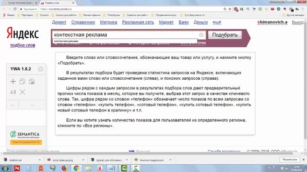Viewport: 307px width, 172px height.
Task: Click the Подобрать button
Action: [225, 35]
